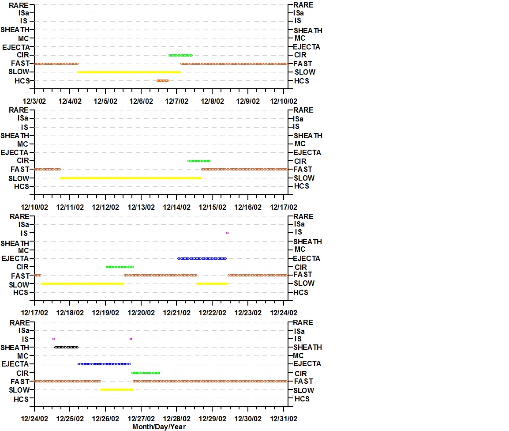Click the 12/8/02 date label
509x431 pixels.
click(x=212, y=102)
